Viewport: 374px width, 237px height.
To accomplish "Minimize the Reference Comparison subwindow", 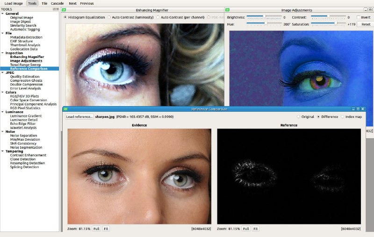I will tap(353, 109).
